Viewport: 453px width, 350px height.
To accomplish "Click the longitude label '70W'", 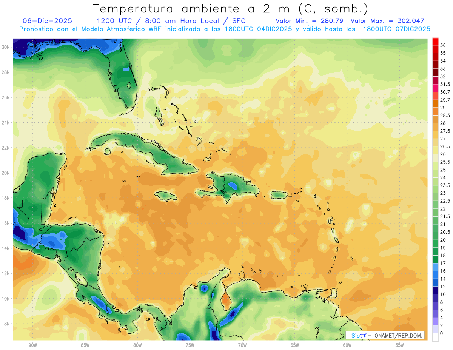I will pyautogui.click(x=242, y=345).
